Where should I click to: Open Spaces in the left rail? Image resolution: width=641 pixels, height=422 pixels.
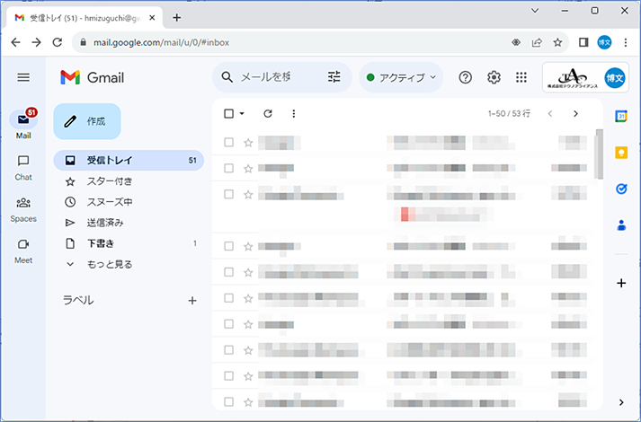pos(23,210)
